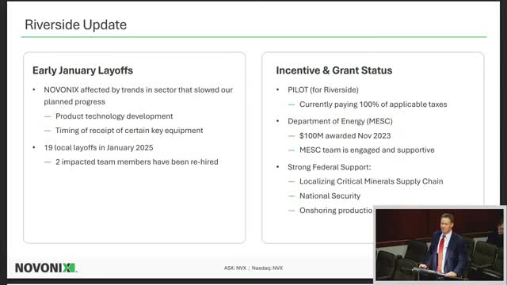Click the National Security sub-bullet
This screenshot has height=285, width=507.
[x=330, y=196]
